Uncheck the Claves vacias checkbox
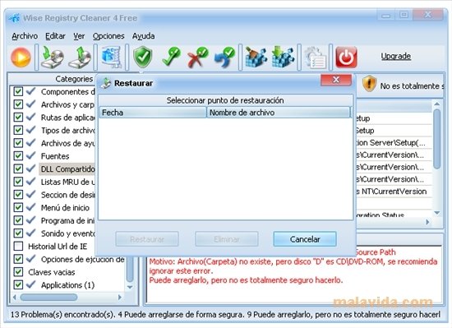 [x=18, y=272]
